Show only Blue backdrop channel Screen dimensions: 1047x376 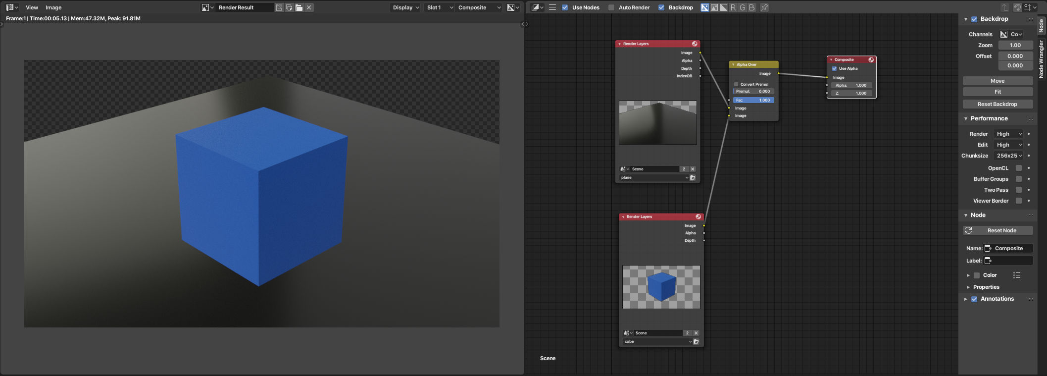coord(752,7)
